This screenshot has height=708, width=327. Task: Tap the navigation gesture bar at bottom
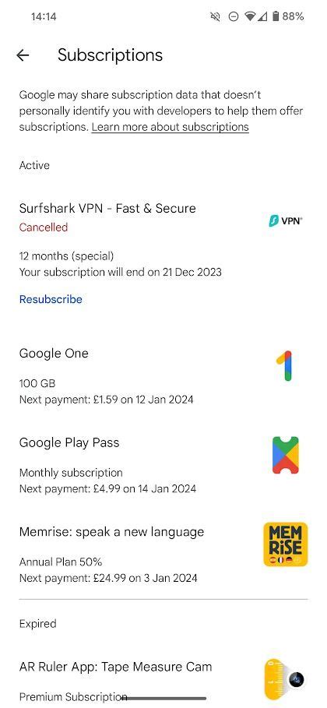(163, 698)
